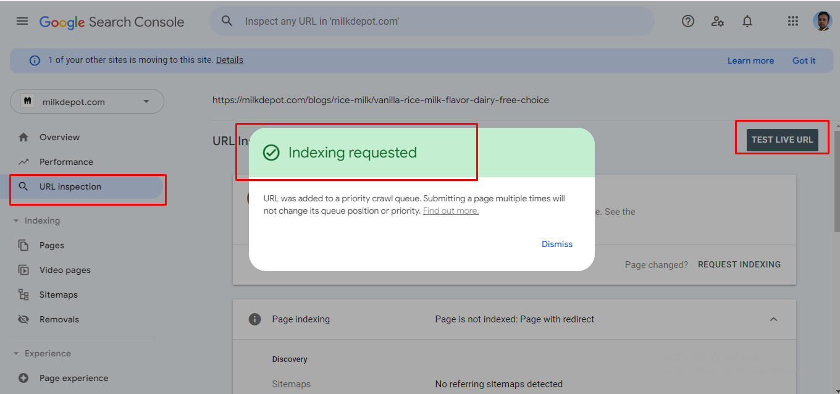Screen dimensions: 840x394
Task: Open the account profile picture
Action: [823, 21]
